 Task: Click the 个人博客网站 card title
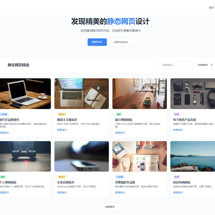(8, 182)
